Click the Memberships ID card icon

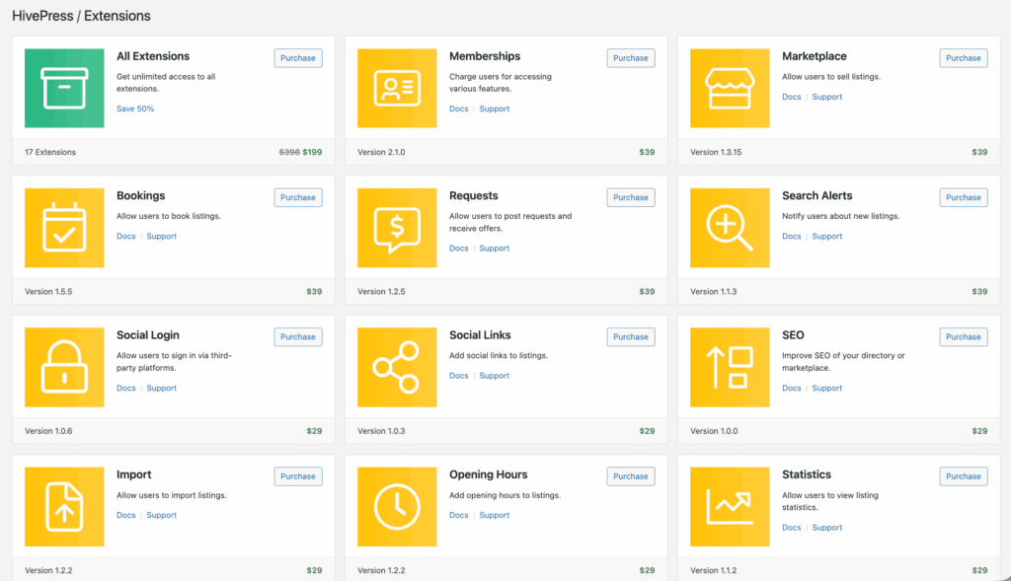[x=397, y=88]
